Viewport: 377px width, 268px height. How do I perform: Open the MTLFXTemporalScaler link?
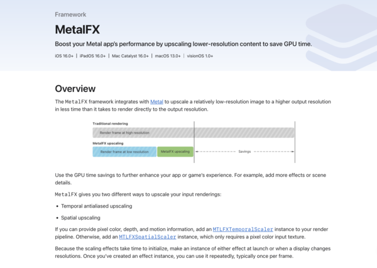click(243, 230)
